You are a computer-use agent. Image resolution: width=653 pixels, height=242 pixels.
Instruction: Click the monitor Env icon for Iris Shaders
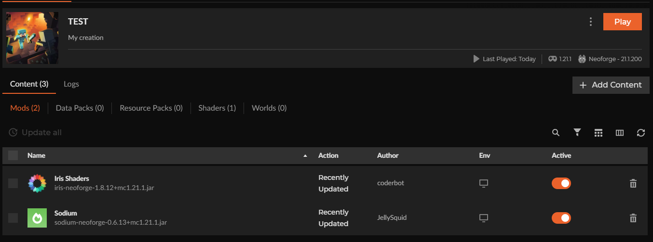click(x=484, y=183)
